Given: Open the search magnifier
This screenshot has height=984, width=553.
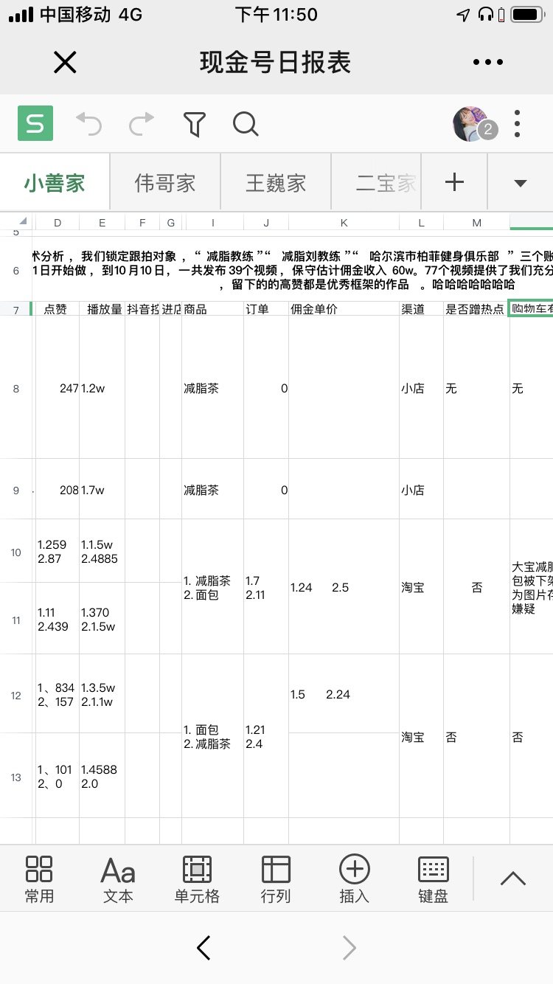Looking at the screenshot, I should coord(246,124).
